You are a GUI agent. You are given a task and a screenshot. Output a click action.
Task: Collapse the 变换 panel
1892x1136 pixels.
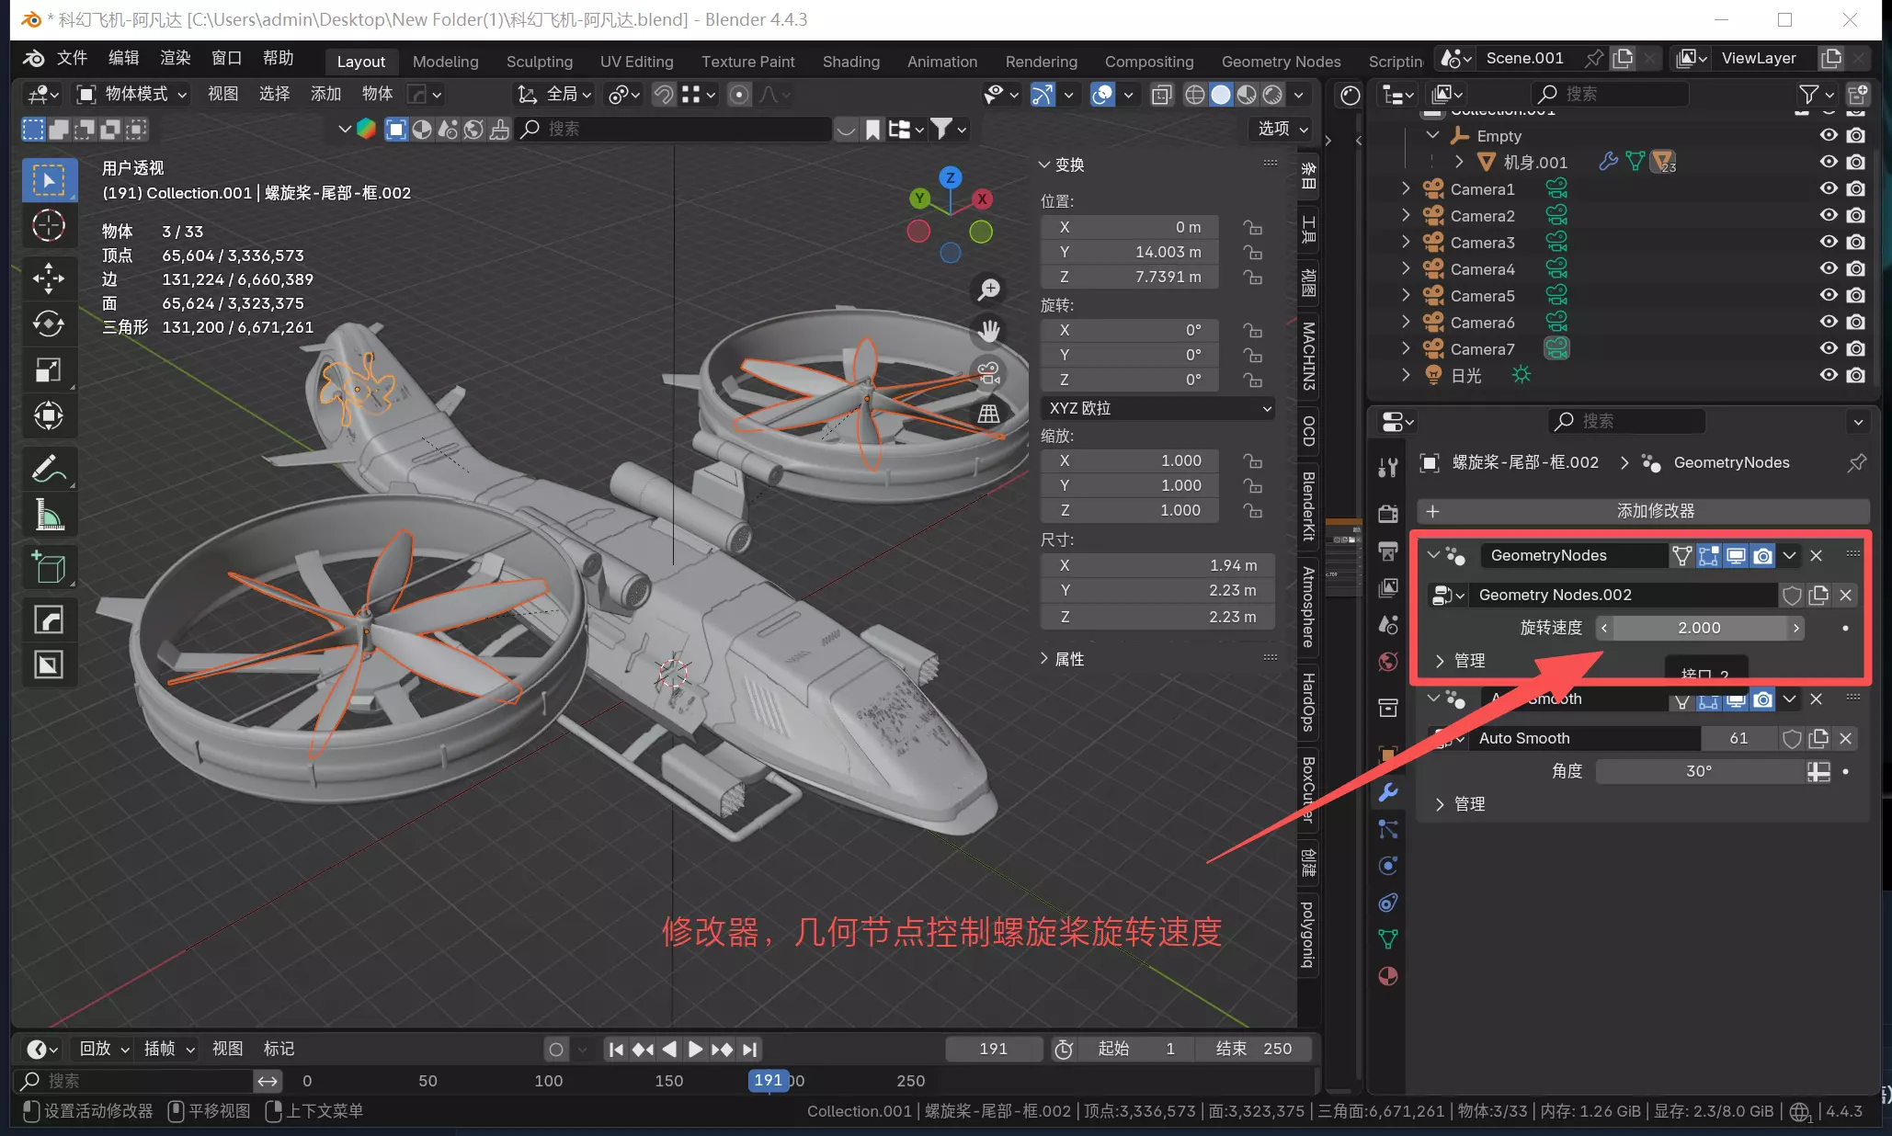tap(1062, 165)
